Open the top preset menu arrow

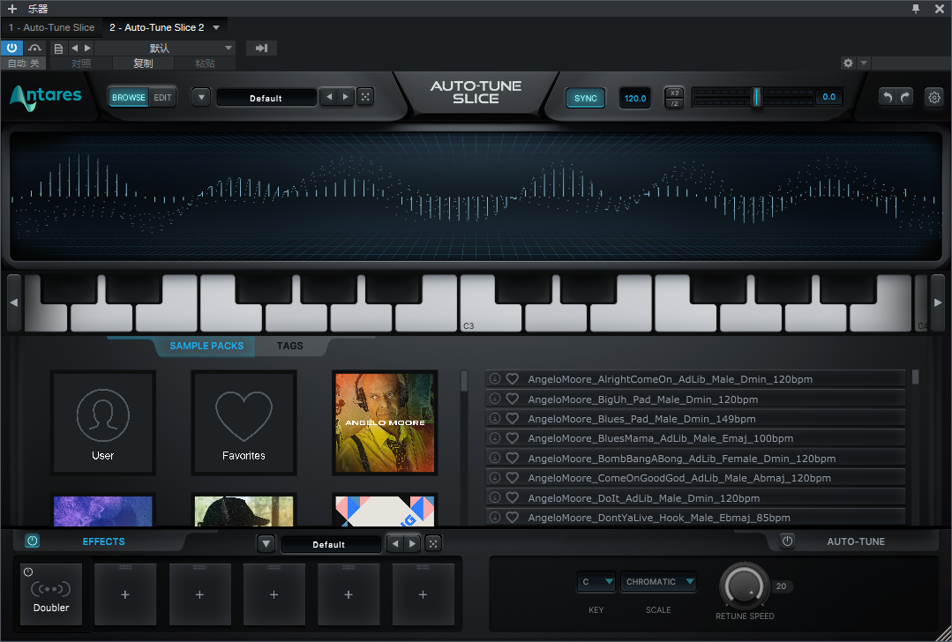[x=201, y=97]
